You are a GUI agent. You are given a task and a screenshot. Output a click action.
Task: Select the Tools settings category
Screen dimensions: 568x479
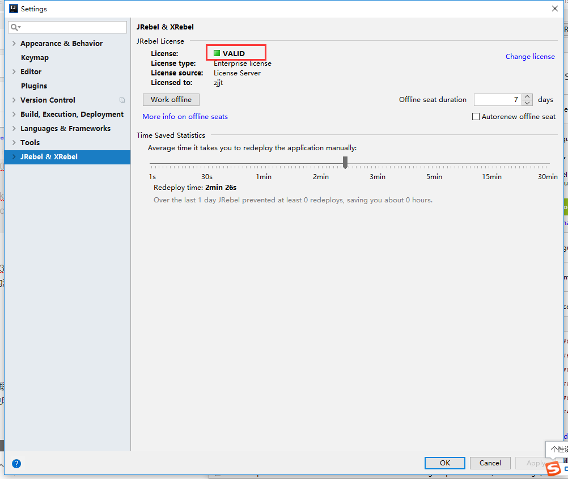point(30,142)
